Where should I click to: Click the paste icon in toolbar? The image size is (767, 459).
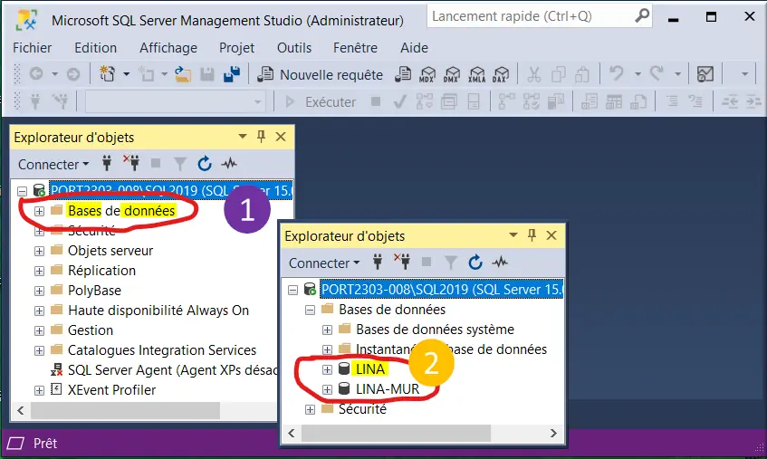(x=582, y=74)
